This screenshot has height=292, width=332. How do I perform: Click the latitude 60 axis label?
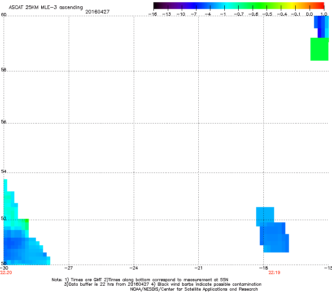click(x=4, y=15)
